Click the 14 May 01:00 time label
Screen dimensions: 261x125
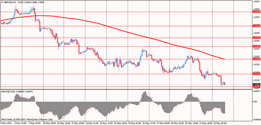point(92,123)
